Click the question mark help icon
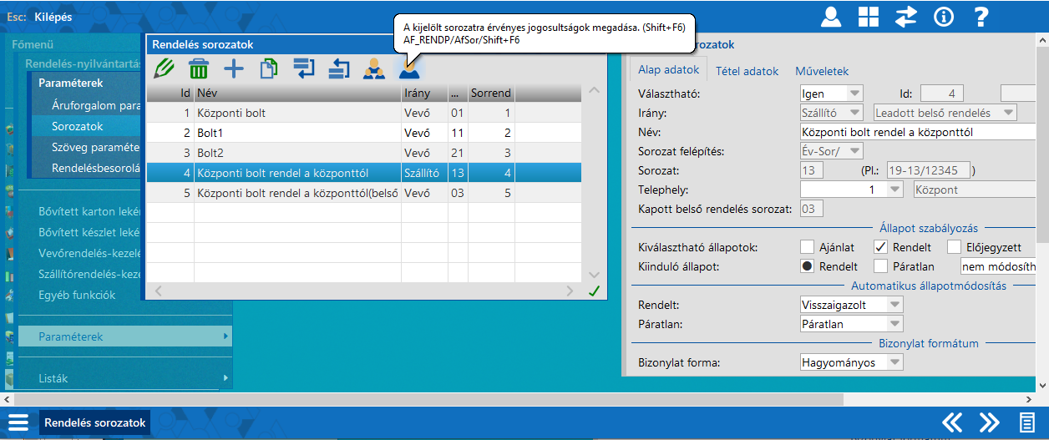The height and width of the screenshot is (440, 1049). (981, 16)
